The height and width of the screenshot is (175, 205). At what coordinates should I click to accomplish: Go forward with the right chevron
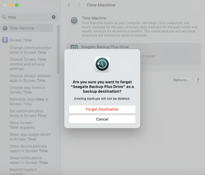(x=79, y=5)
